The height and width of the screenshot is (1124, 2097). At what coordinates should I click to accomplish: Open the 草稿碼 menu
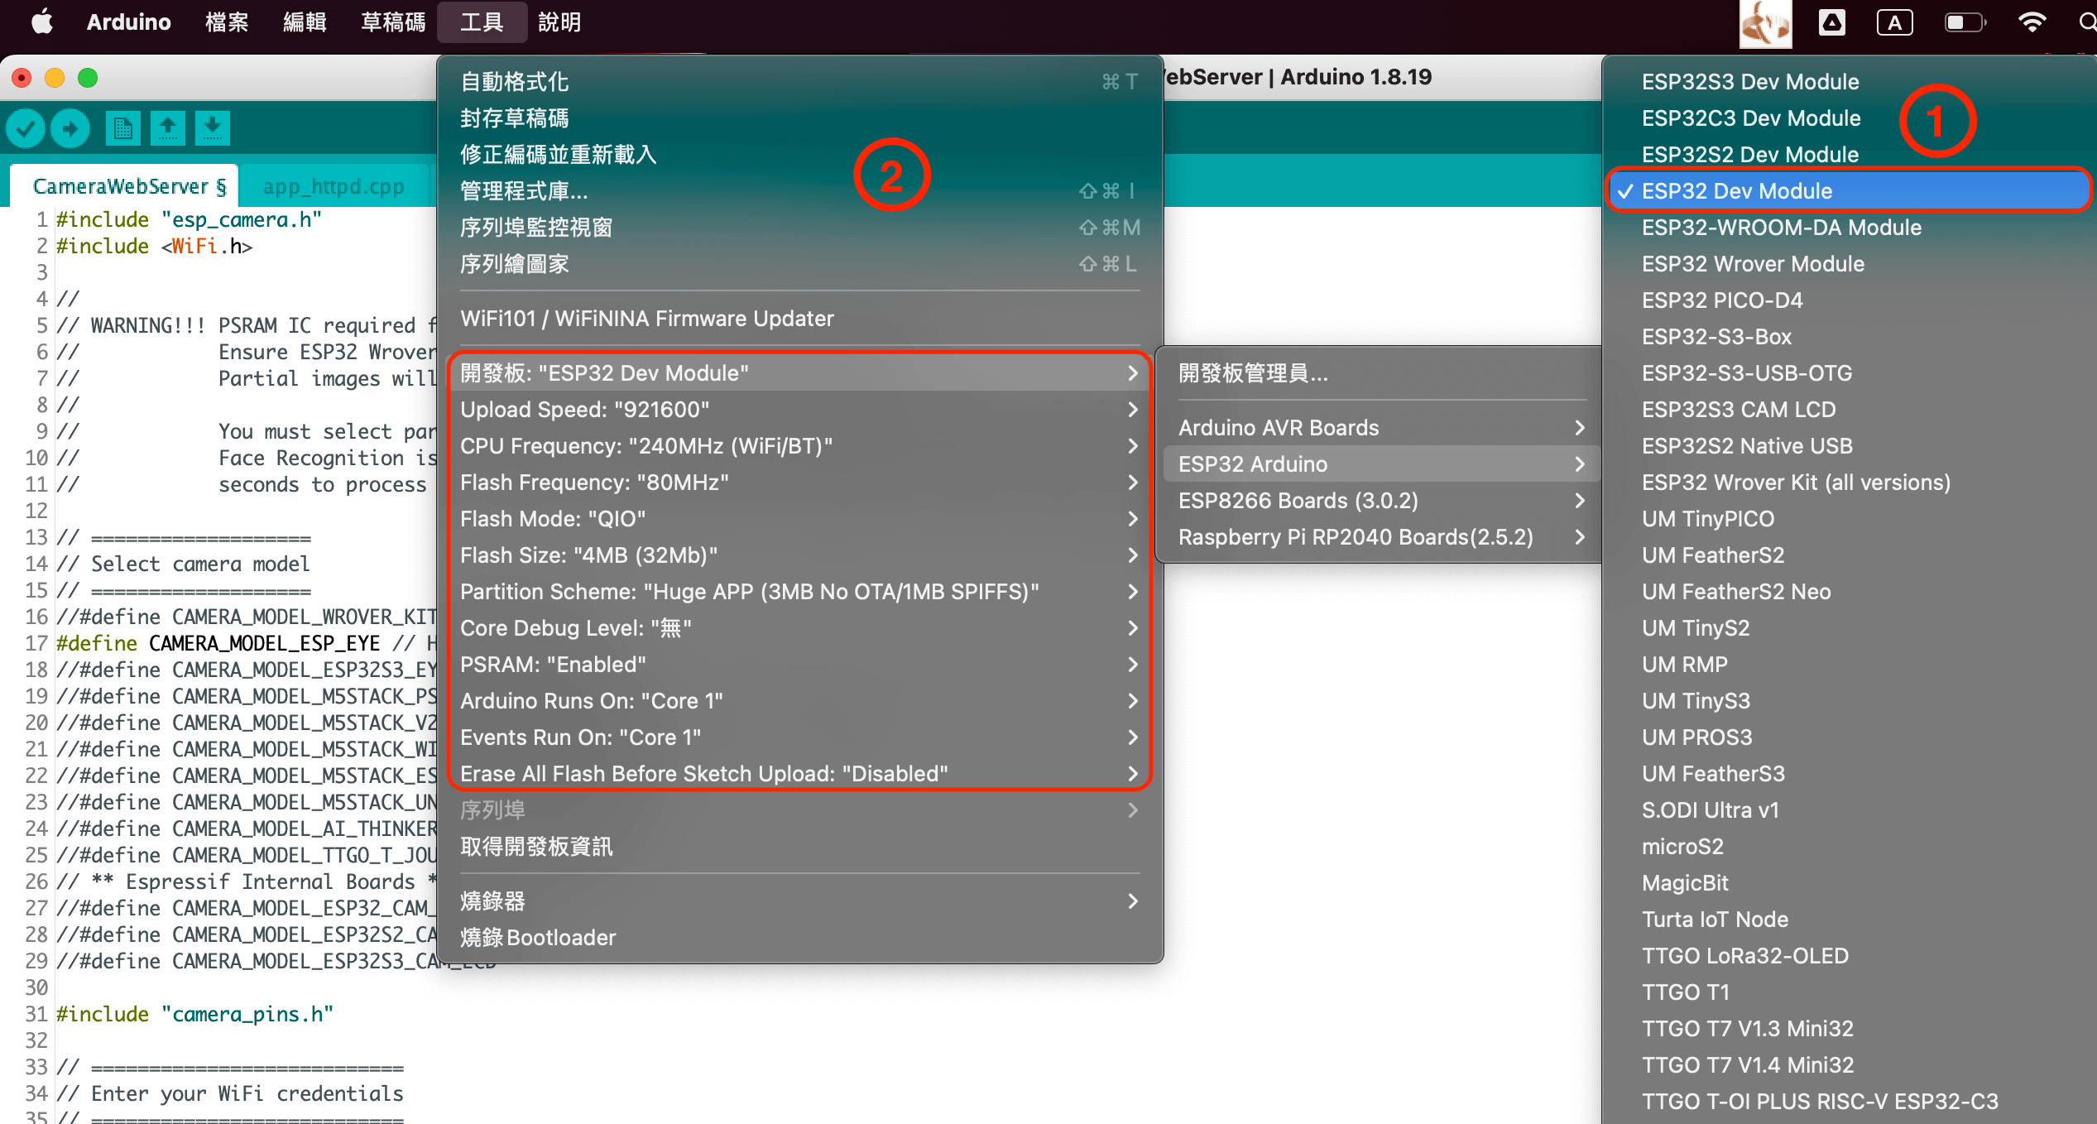(x=393, y=22)
